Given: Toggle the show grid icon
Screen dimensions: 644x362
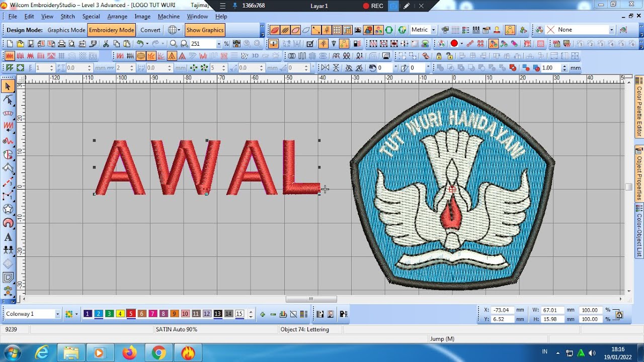Looking at the screenshot, I should click(x=337, y=30).
